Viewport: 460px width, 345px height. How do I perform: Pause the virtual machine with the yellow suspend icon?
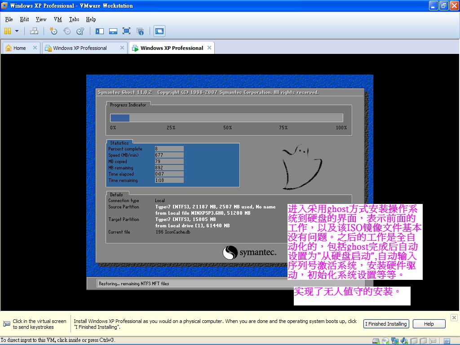(x=8, y=31)
